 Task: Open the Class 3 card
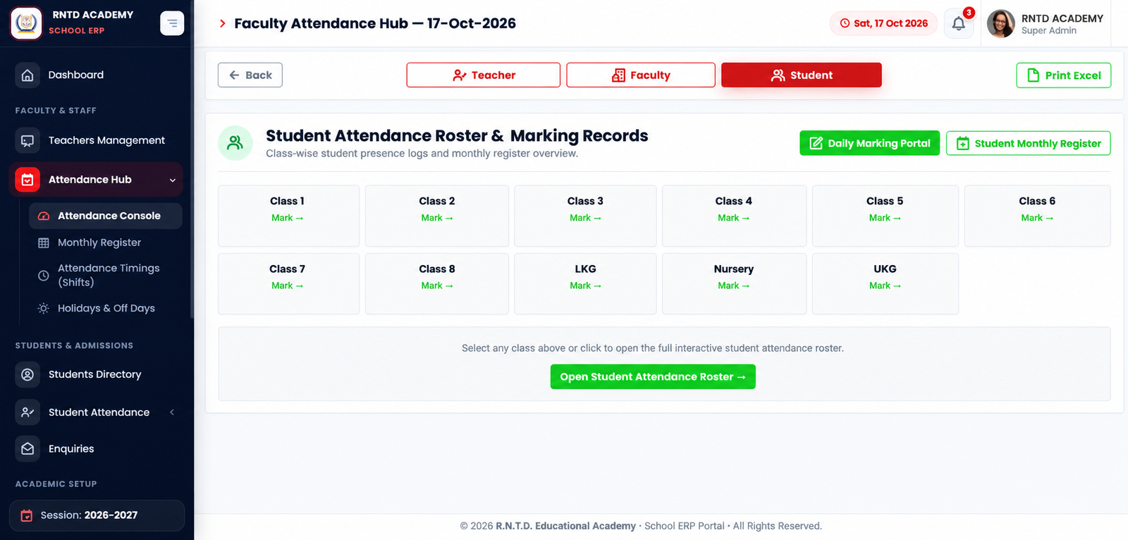point(585,216)
